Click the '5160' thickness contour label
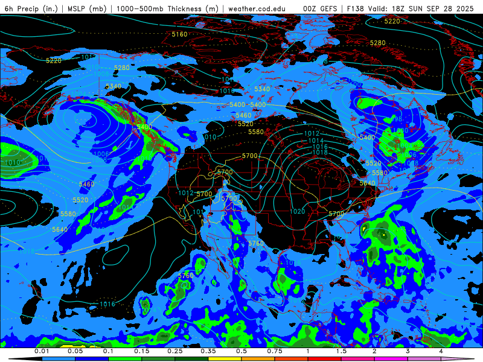 click(179, 34)
